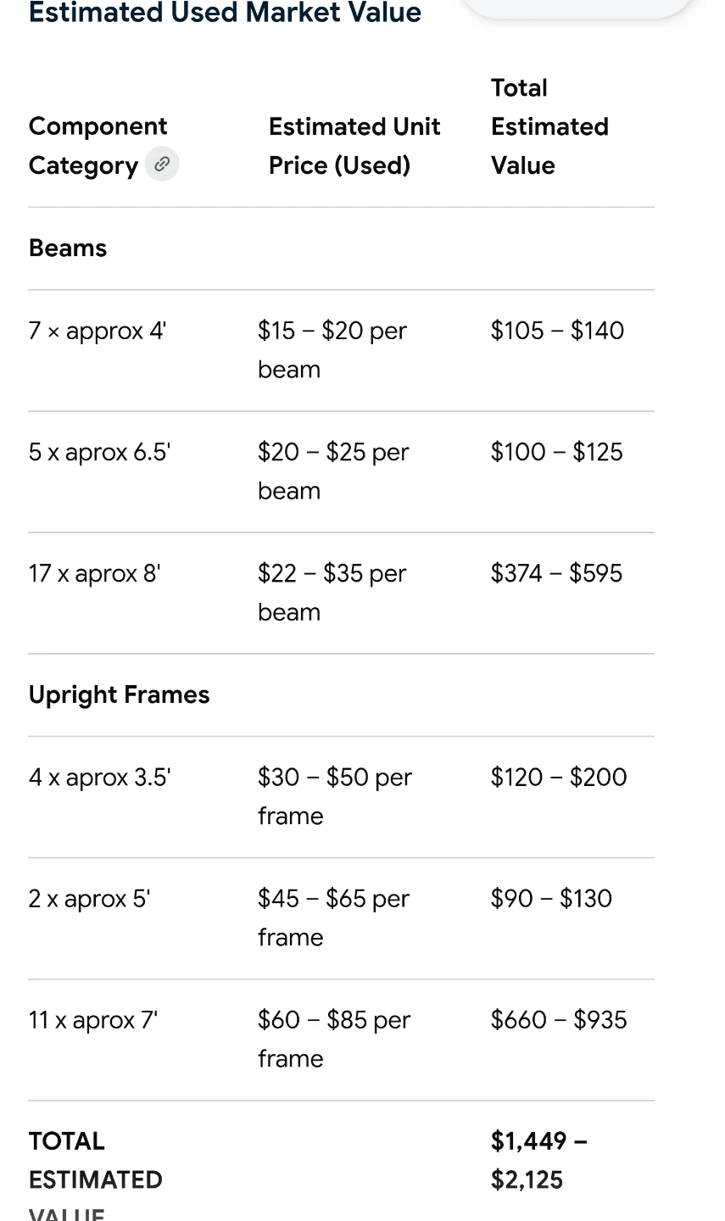Click the Total Estimated Value column header

coord(549,126)
